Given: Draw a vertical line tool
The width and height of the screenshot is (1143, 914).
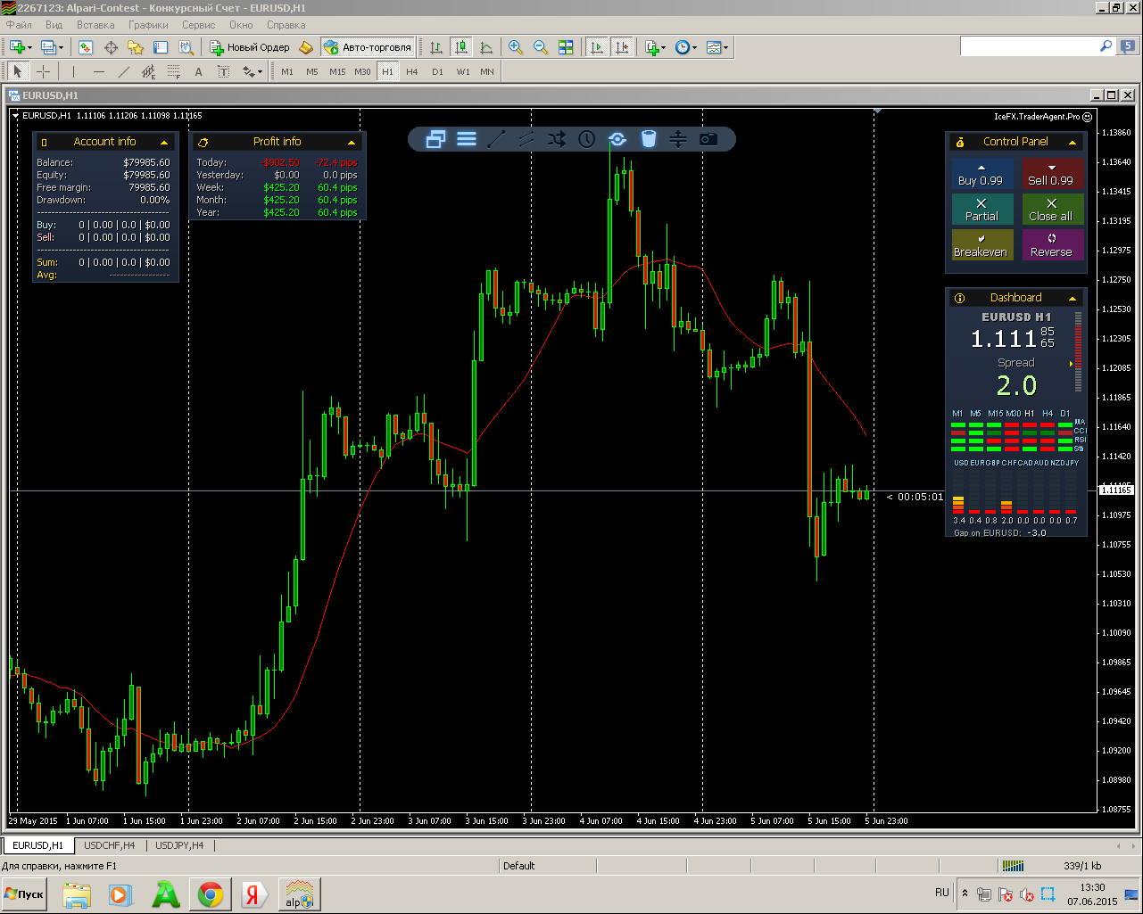Looking at the screenshot, I should tap(73, 71).
